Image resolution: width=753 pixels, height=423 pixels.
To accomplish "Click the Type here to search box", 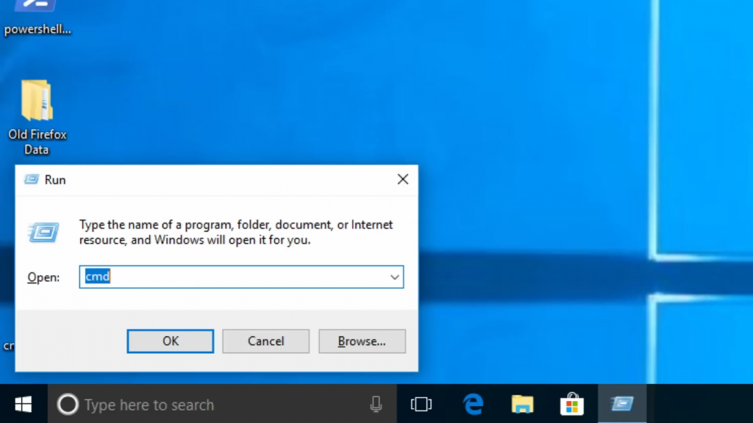I will click(x=222, y=405).
